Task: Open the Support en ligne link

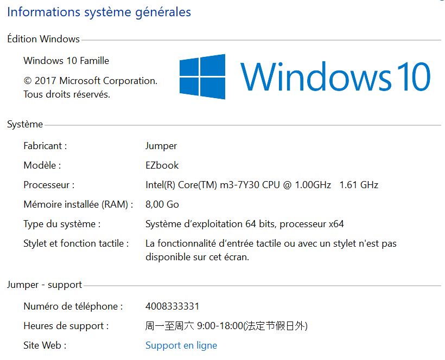Action: (181, 345)
